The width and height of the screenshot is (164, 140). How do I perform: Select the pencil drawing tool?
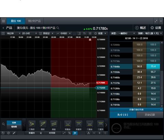[14, 133]
